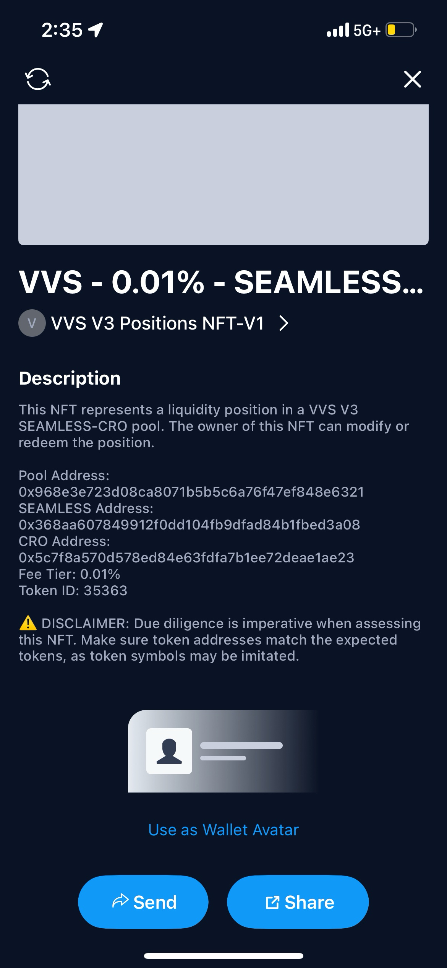Screen dimensions: 447x968
Task: Select Use as Wallet Avatar link
Action: point(223,830)
